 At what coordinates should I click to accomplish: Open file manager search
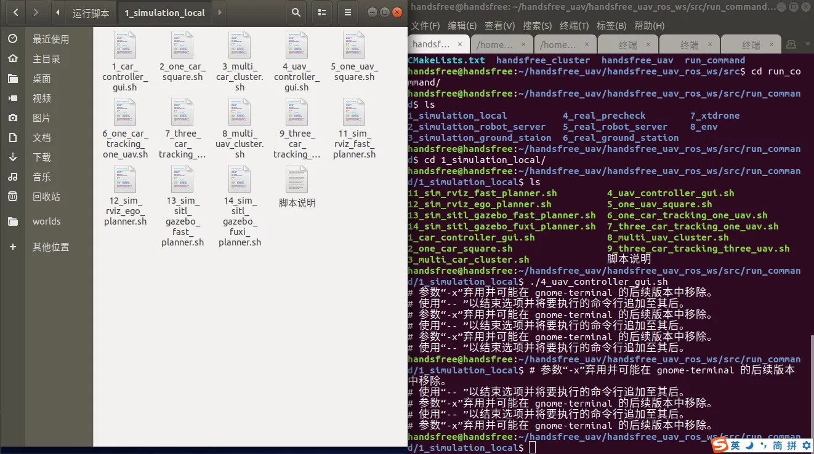coord(296,12)
